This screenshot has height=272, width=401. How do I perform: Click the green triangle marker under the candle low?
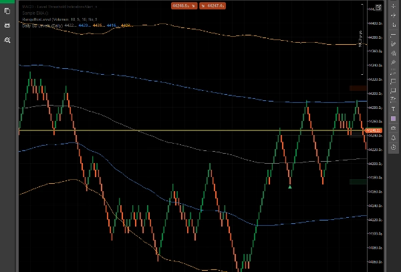(290, 187)
